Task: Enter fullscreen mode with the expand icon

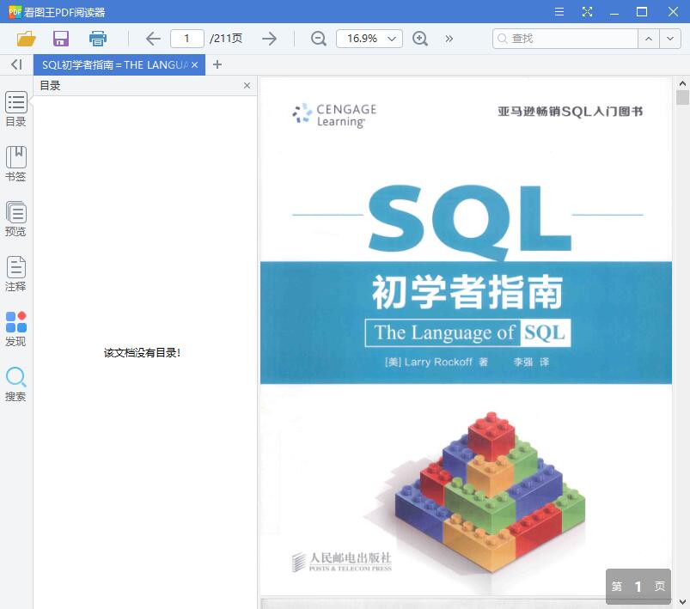Action: point(587,12)
